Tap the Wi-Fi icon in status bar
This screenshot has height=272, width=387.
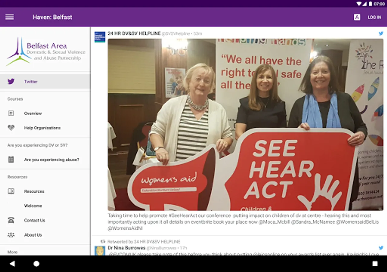359,4
